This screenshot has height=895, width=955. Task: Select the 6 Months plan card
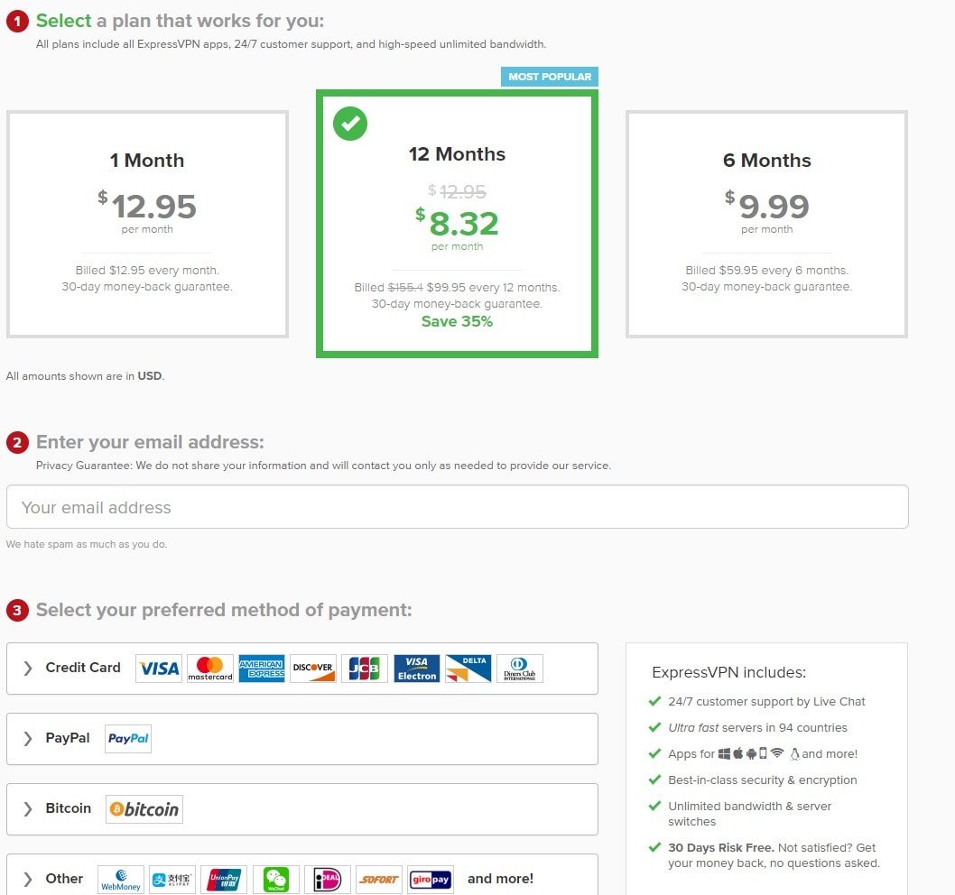[767, 224]
